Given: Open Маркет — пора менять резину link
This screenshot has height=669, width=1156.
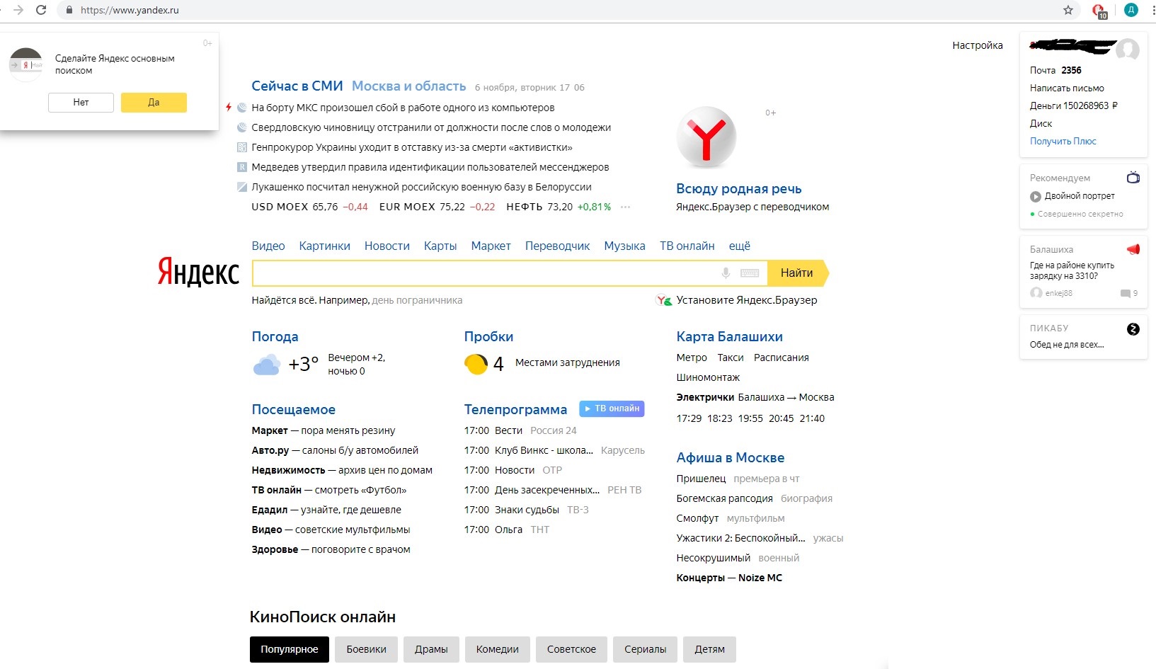Looking at the screenshot, I should pyautogui.click(x=324, y=430).
